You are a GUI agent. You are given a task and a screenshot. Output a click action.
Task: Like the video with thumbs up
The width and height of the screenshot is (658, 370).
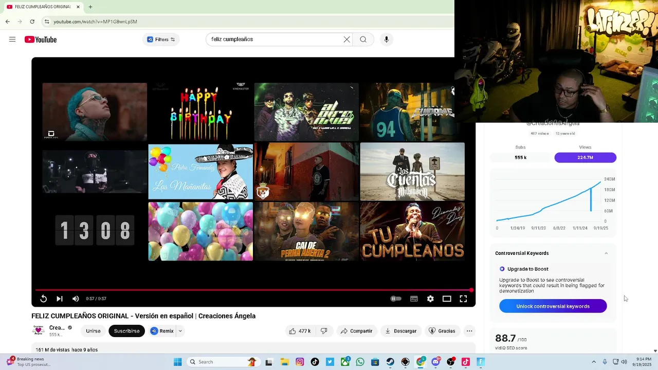click(300, 331)
